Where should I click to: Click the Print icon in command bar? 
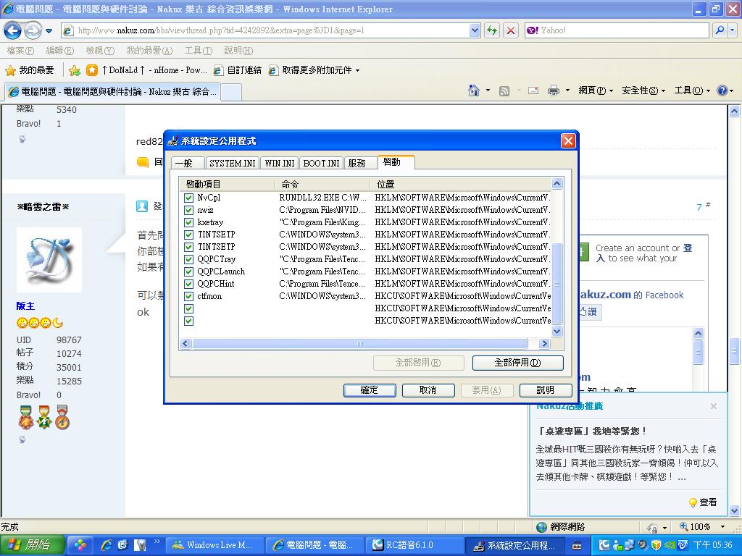coord(553,90)
